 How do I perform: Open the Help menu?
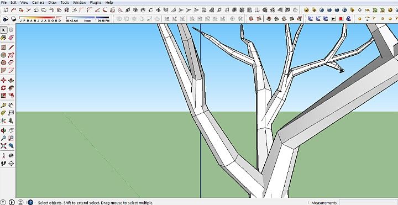[109, 3]
